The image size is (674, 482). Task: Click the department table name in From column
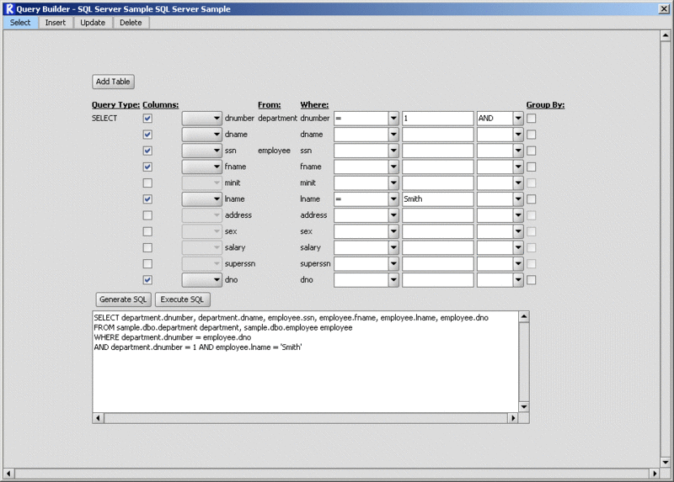point(277,118)
